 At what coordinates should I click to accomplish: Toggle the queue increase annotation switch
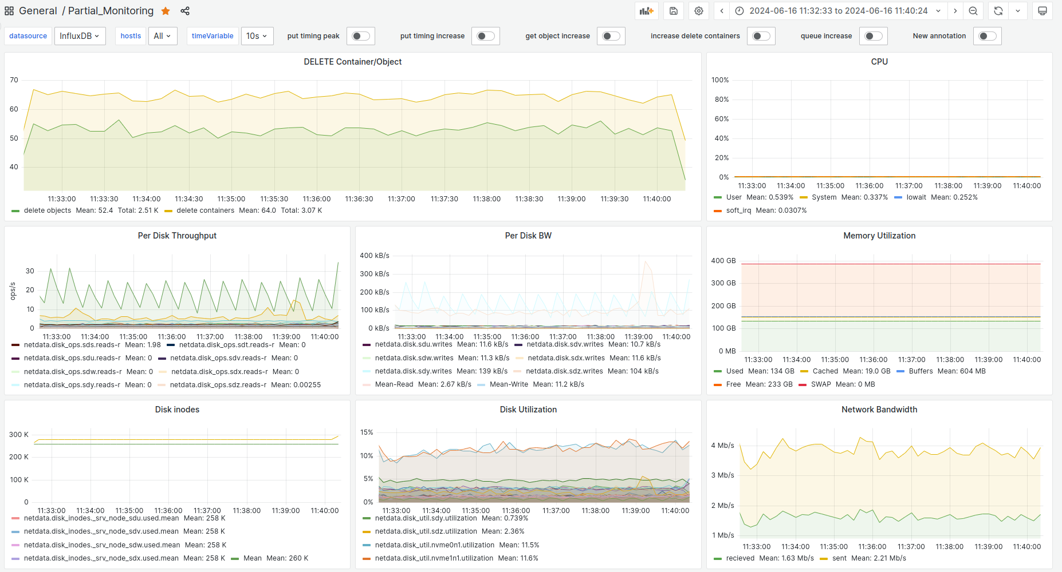(x=873, y=36)
